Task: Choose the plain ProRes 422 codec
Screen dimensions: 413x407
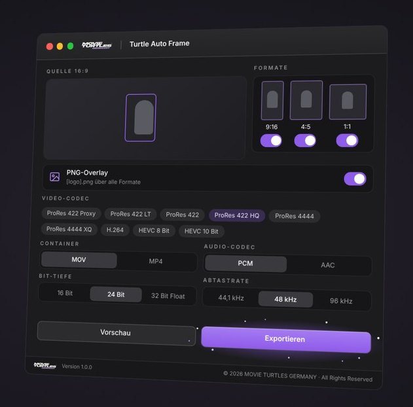Action: click(182, 215)
